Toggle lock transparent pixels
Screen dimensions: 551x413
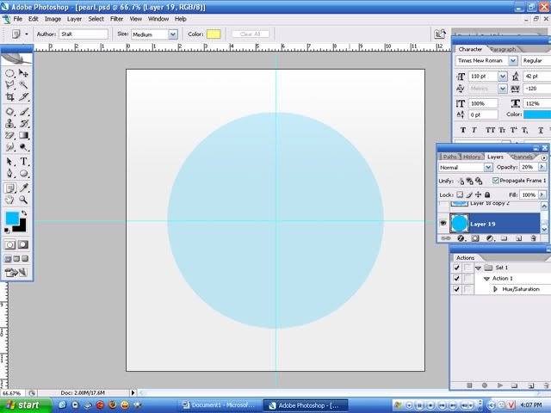coord(460,194)
